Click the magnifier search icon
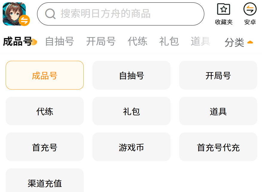This screenshot has width=262, height=192. [50, 14]
